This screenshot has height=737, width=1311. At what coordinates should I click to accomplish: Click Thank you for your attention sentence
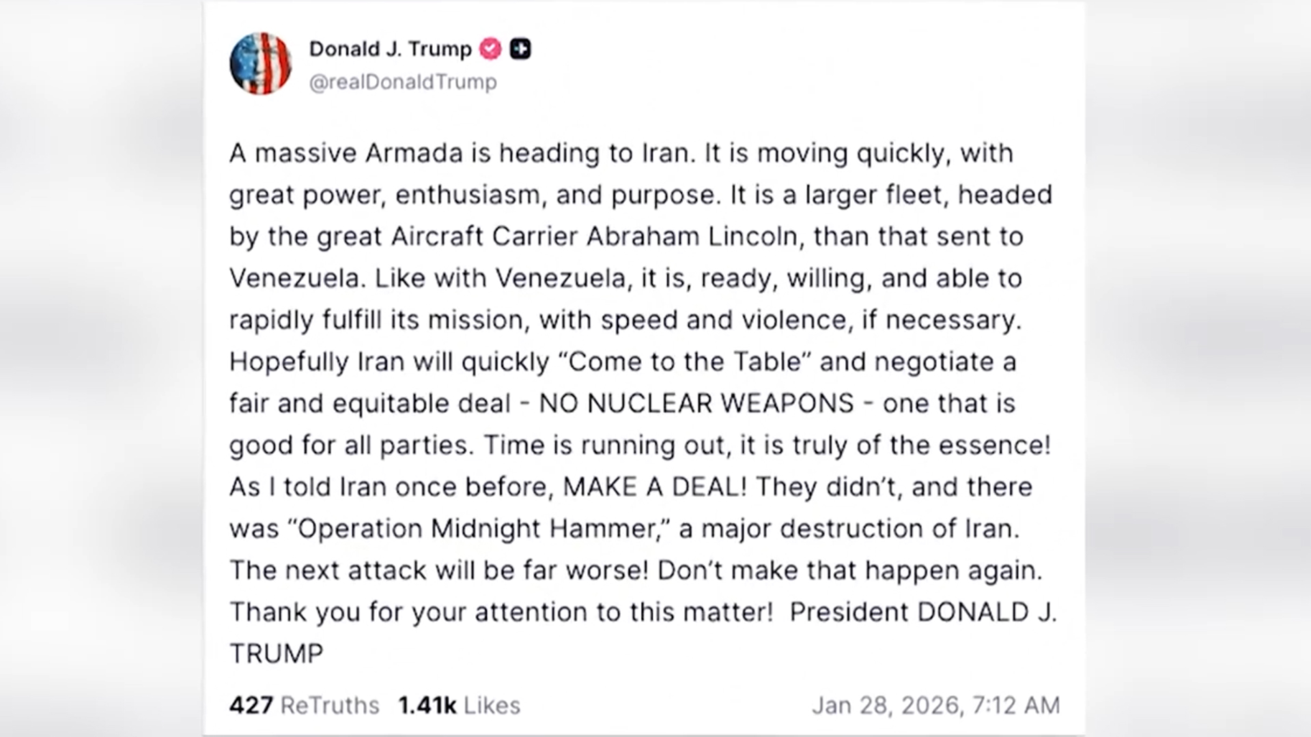501,612
